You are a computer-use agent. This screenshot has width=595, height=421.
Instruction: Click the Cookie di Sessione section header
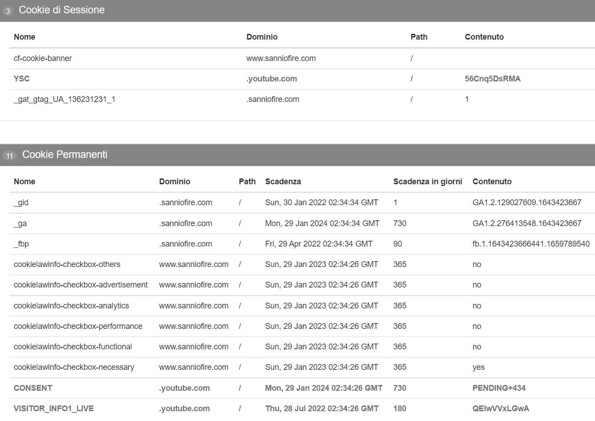(x=297, y=10)
